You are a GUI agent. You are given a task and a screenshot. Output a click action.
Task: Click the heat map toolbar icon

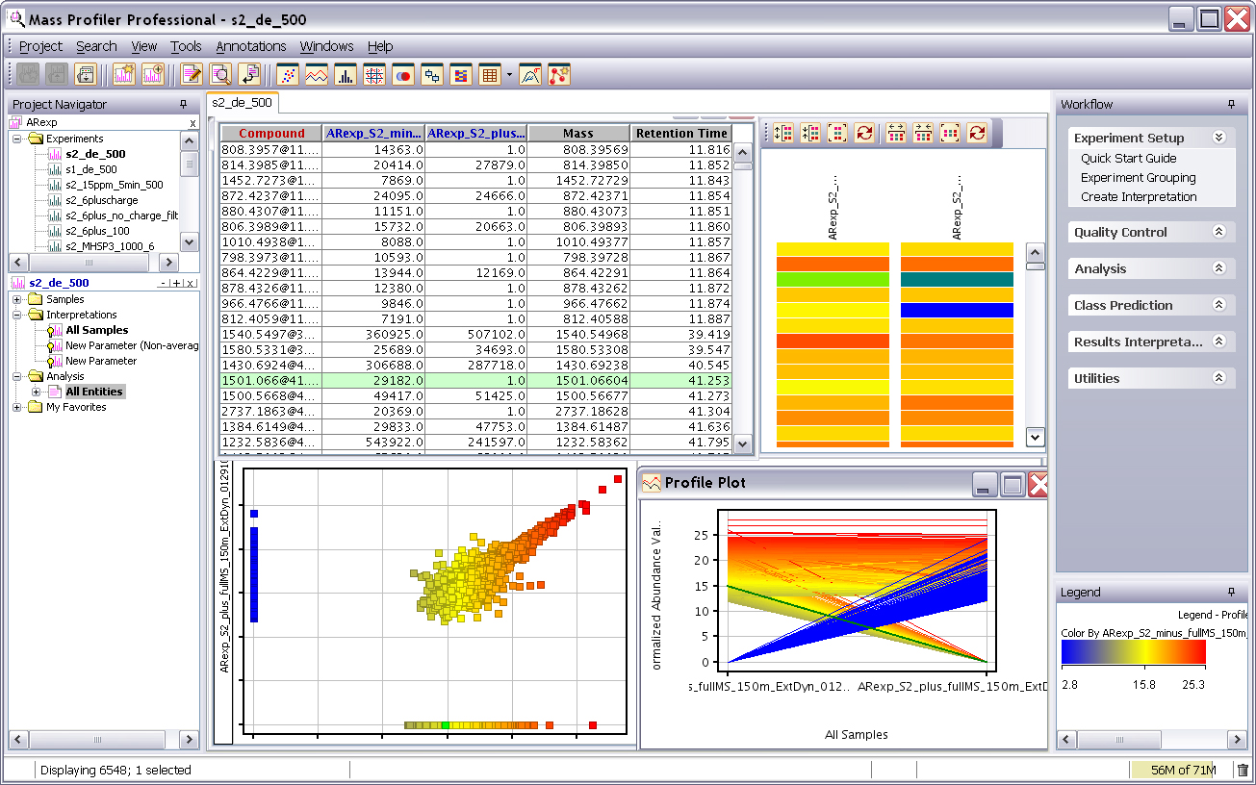point(461,75)
